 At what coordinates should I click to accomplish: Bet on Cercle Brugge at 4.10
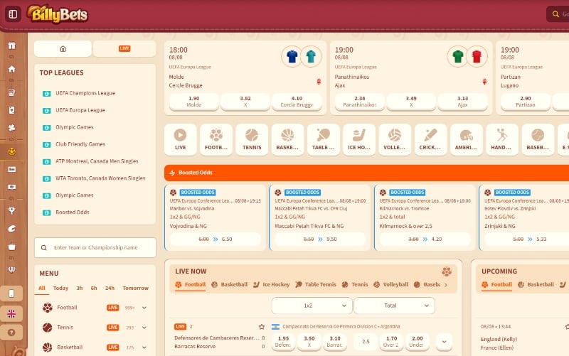(297, 102)
